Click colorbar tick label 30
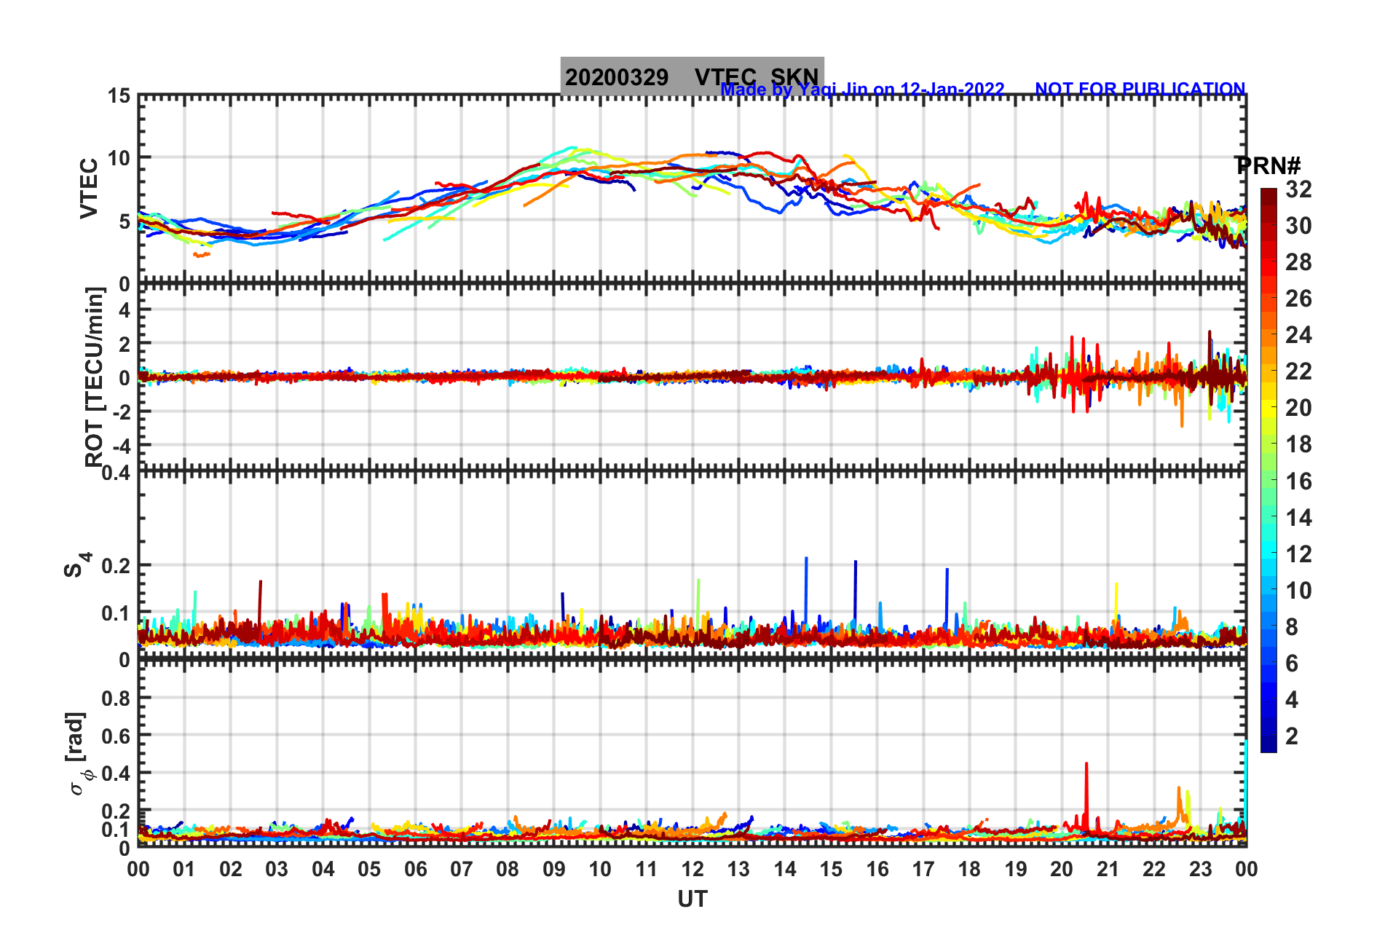 pos(1298,227)
